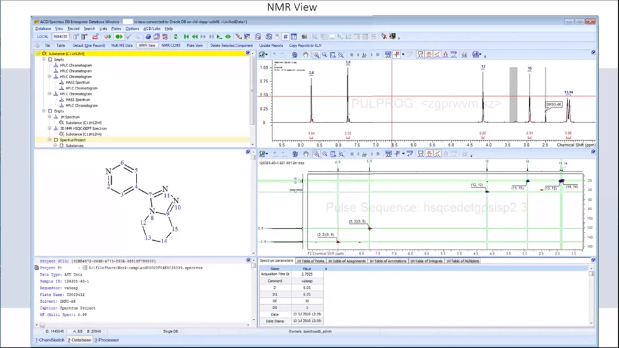Open the crosshair dropdown arrow in 1H toolbar
Viewport: 619px width, 348px height.
(403, 55)
